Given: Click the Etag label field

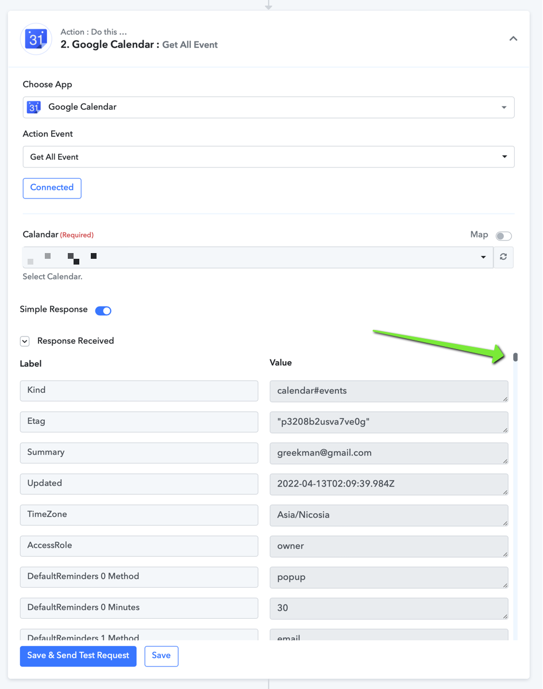Looking at the screenshot, I should coord(138,422).
